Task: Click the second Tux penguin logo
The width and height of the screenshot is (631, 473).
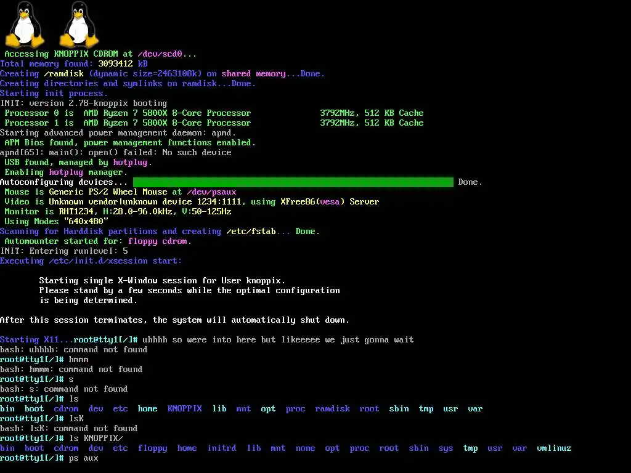Action: click(x=79, y=24)
